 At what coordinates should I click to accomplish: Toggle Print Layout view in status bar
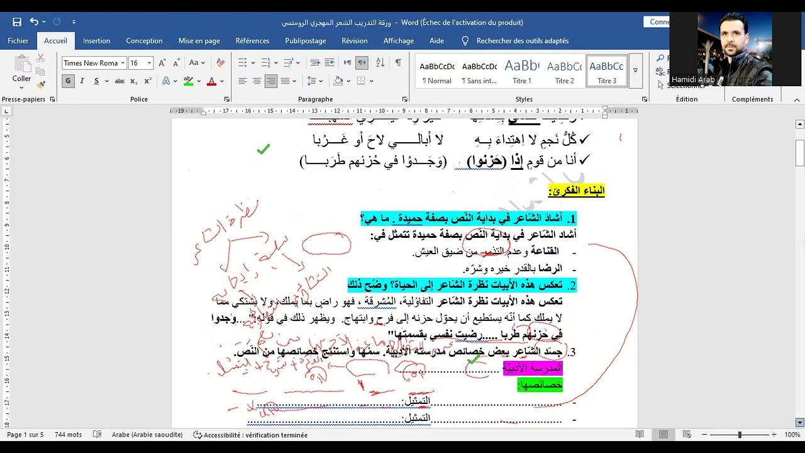pyautogui.click(x=663, y=435)
